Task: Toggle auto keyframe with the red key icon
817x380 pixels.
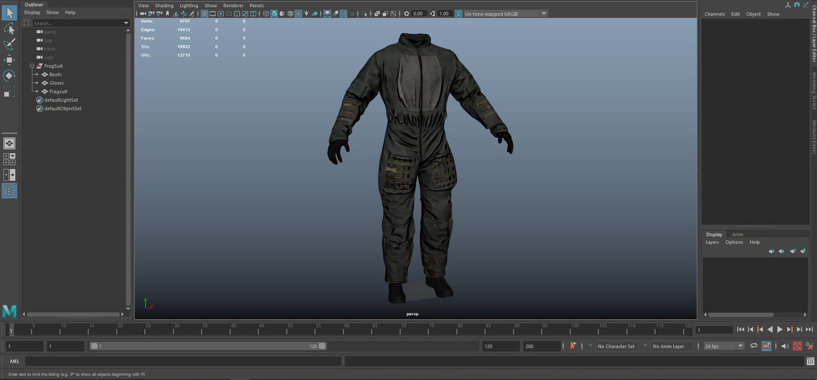Action: tap(797, 346)
